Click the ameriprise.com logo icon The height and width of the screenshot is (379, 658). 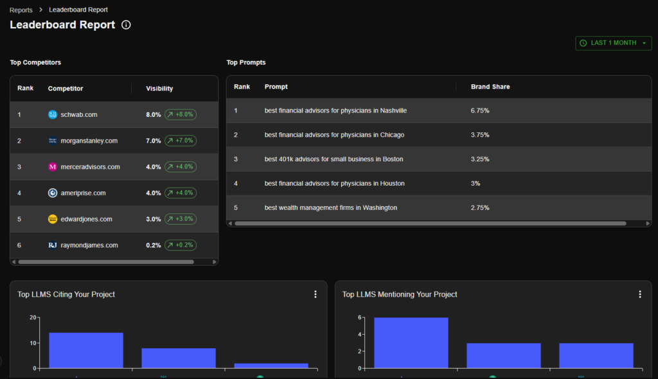tap(53, 193)
